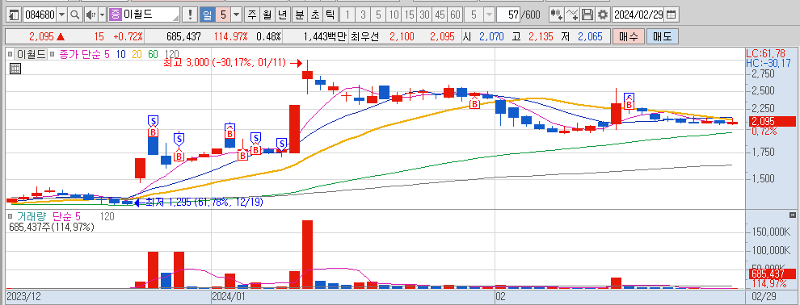This screenshot has height=305, width=800.
Task: Select the 45 interval button
Action: click(440, 15)
